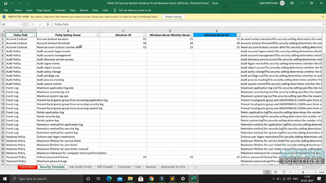Click the Enable Editing button
326x183 pixels.
point(173,17)
